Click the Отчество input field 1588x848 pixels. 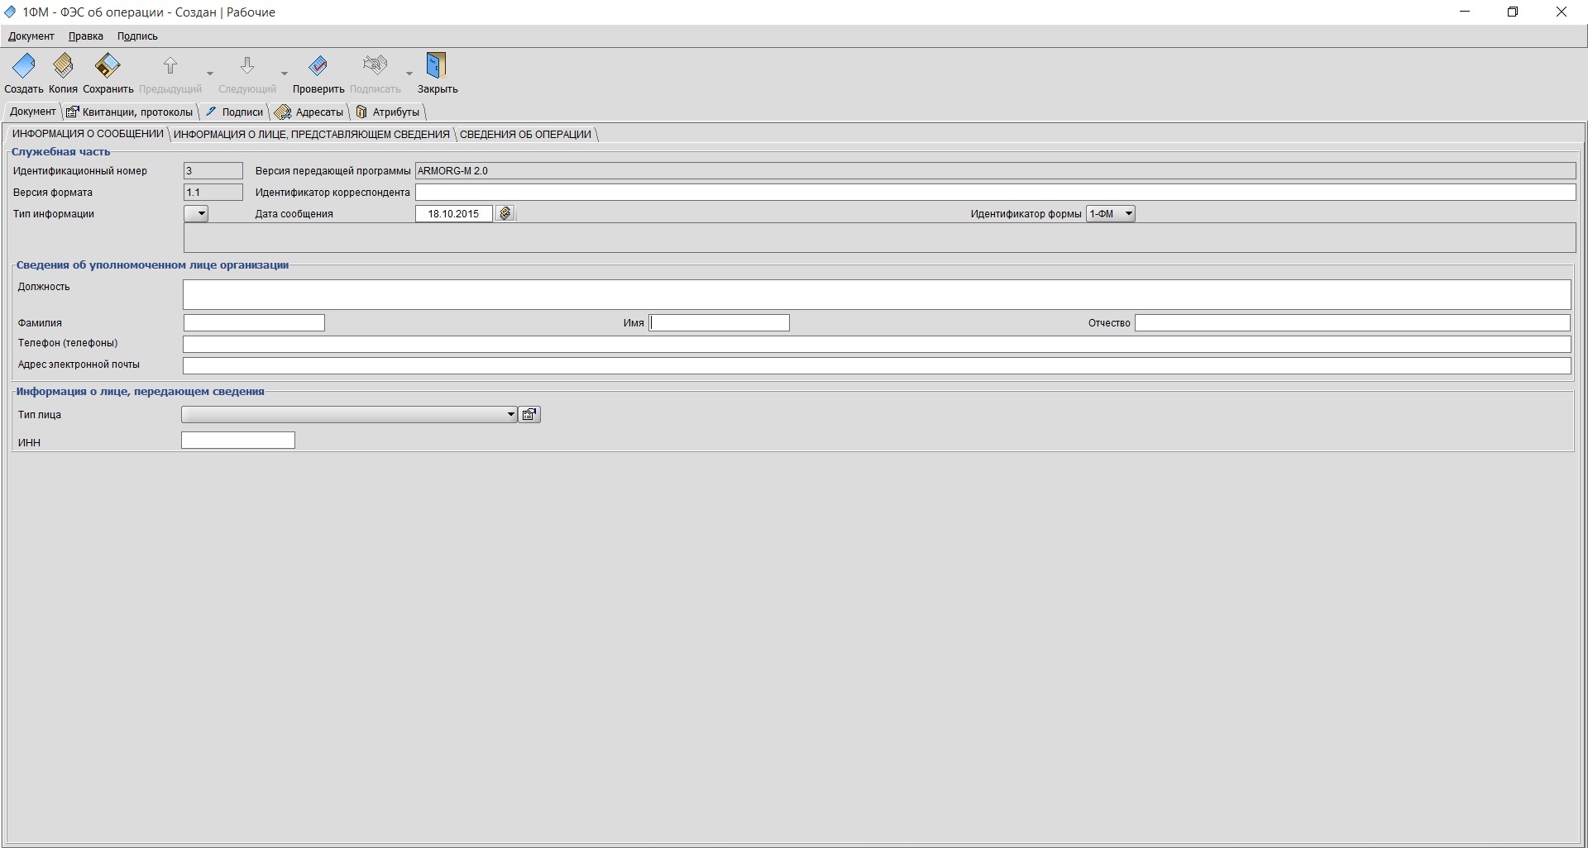tap(1352, 322)
